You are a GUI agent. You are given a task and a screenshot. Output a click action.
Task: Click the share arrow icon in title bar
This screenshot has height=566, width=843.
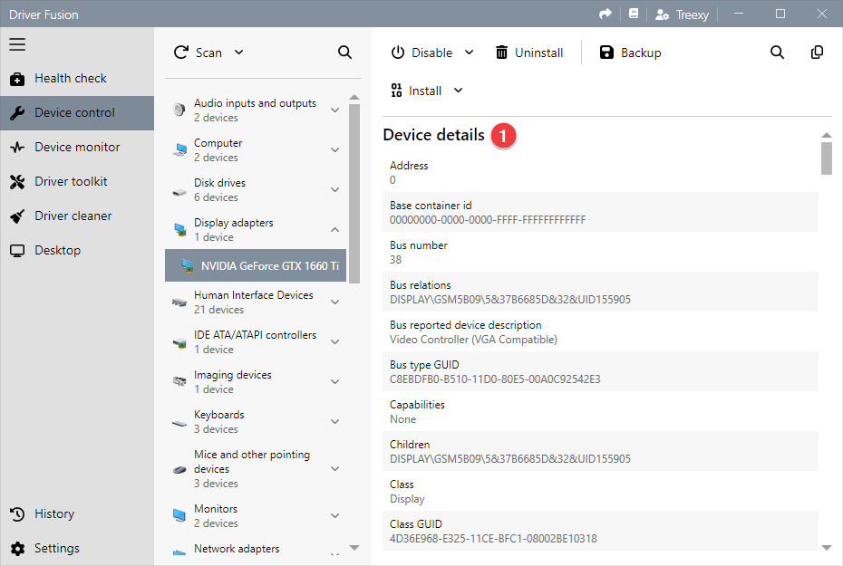pos(606,14)
